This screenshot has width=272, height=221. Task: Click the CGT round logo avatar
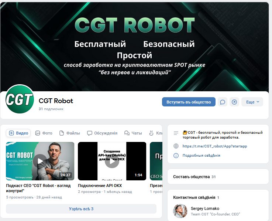coord(20,99)
